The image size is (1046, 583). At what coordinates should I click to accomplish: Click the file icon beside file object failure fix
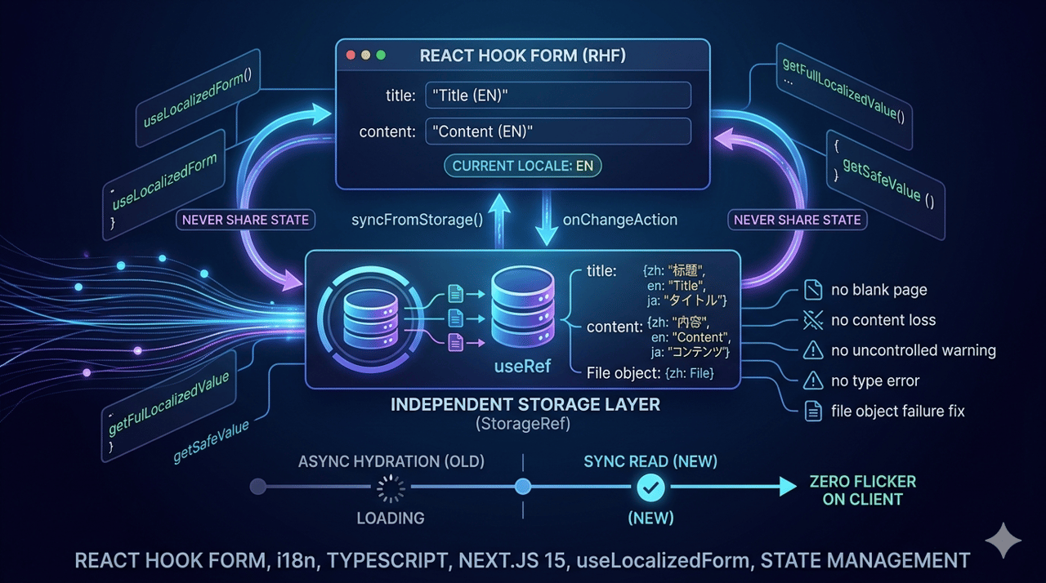point(812,411)
